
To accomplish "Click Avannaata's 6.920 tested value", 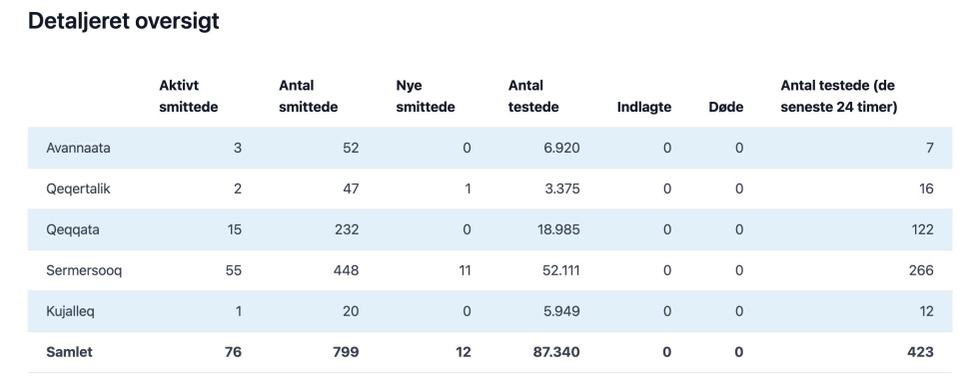I will (561, 148).
